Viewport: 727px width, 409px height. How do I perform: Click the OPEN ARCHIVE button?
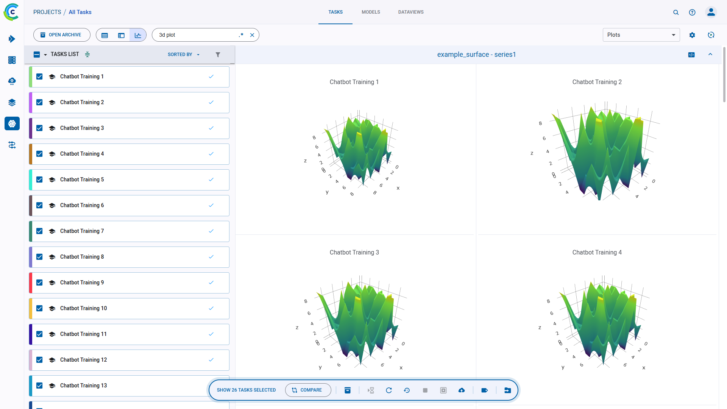coord(62,35)
